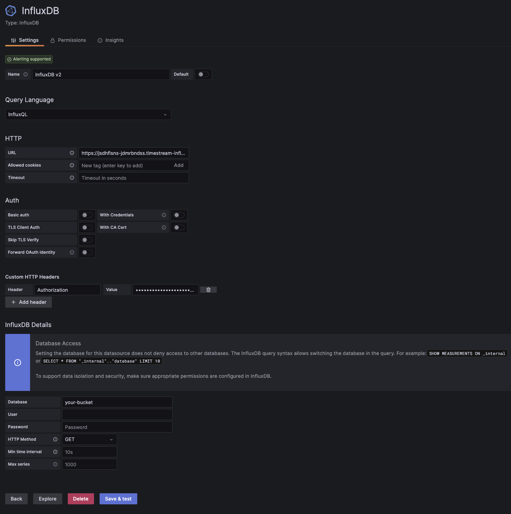Image resolution: width=511 pixels, height=514 pixels.
Task: Enable the Basic auth toggle
Action: coord(87,215)
